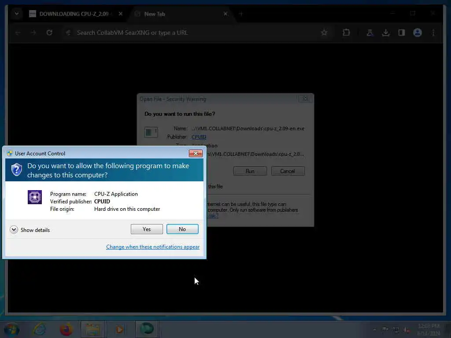Reload the page
451x338 pixels.
tap(49, 33)
